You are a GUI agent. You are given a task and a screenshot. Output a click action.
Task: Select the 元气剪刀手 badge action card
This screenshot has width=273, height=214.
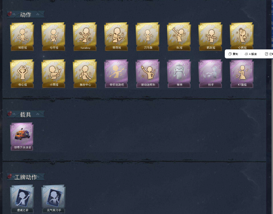click(53, 199)
